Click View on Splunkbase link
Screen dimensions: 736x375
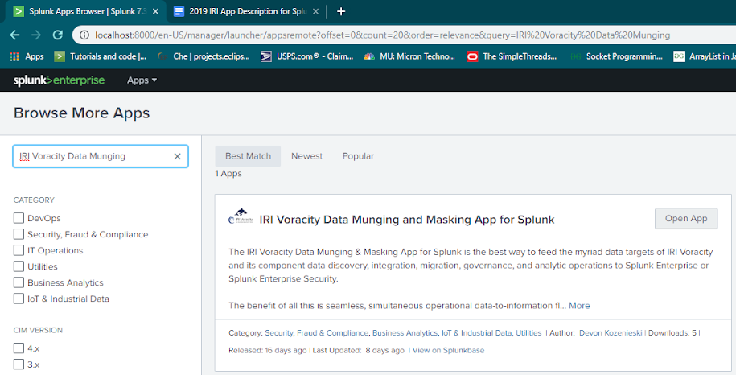point(448,350)
